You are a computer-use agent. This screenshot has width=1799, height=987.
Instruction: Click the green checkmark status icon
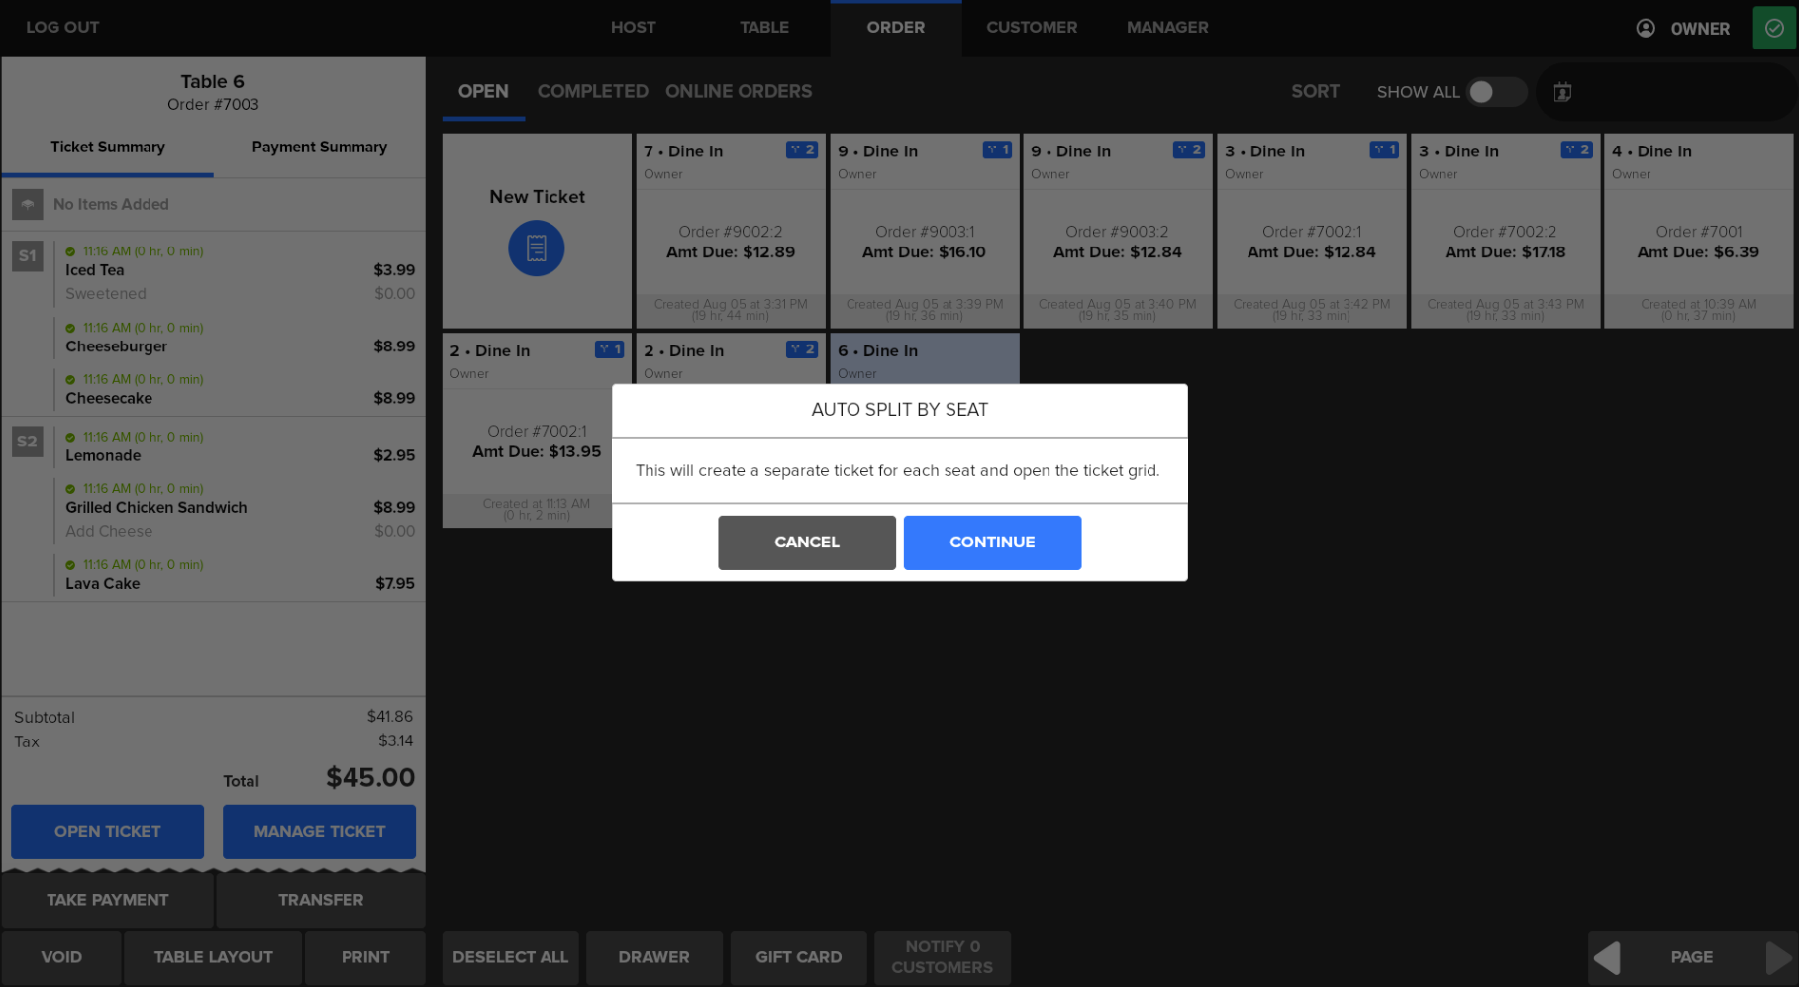coord(1774,28)
